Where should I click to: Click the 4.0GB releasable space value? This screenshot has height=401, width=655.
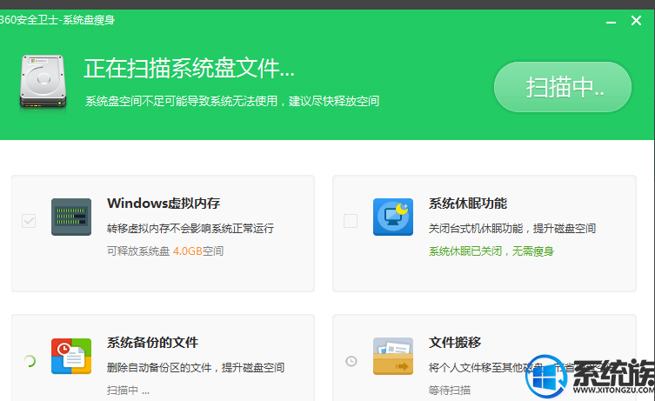tap(188, 251)
